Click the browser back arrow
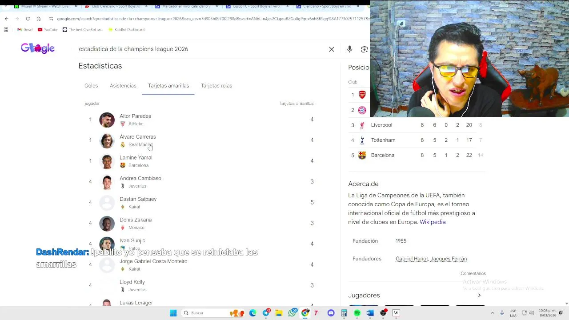Viewport: 569px width, 320px height. pyautogui.click(x=6, y=19)
